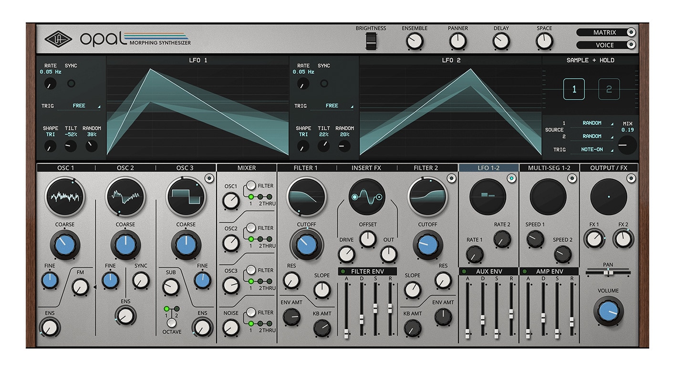
Task: Click the LFO 2 rate 0.05 Hz value
Action: tap(303, 72)
